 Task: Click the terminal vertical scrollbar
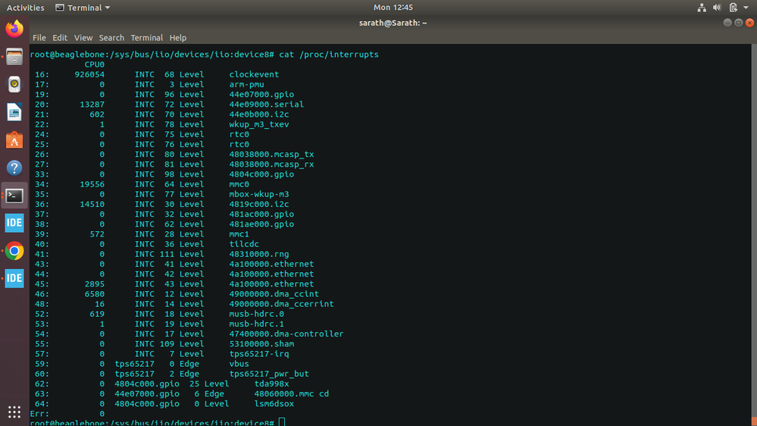754,235
